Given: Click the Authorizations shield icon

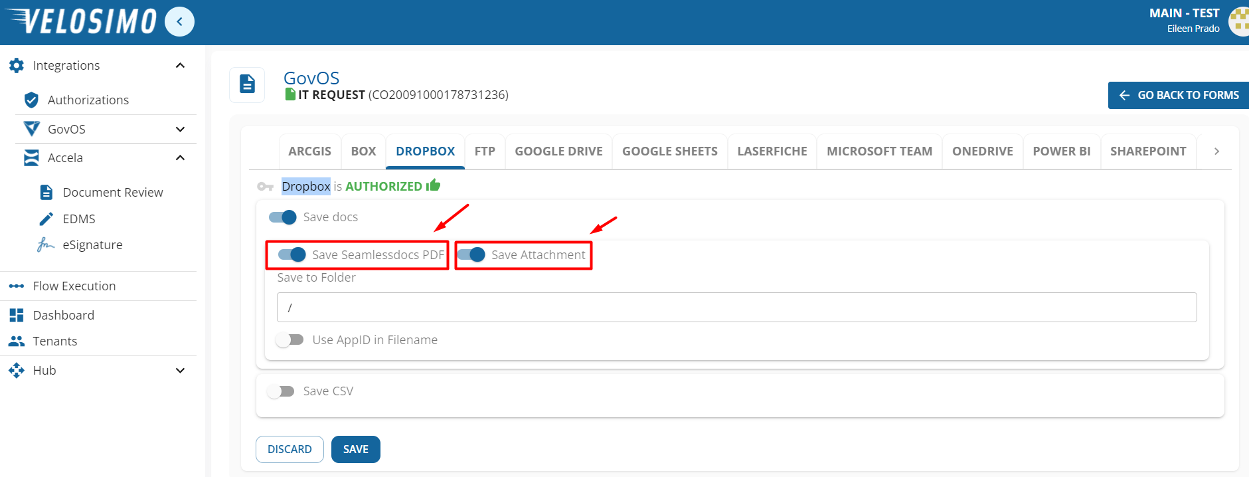Looking at the screenshot, I should click(x=31, y=100).
